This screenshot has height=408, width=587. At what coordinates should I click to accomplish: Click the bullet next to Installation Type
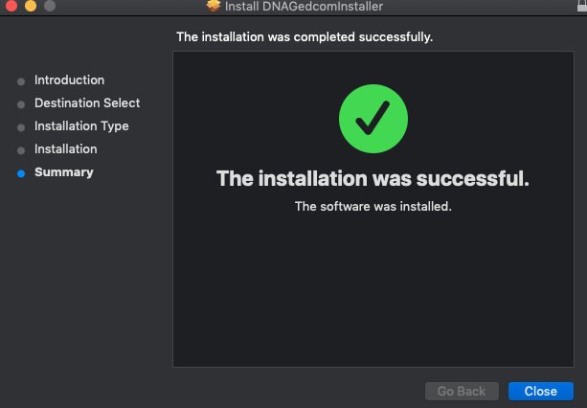21,127
